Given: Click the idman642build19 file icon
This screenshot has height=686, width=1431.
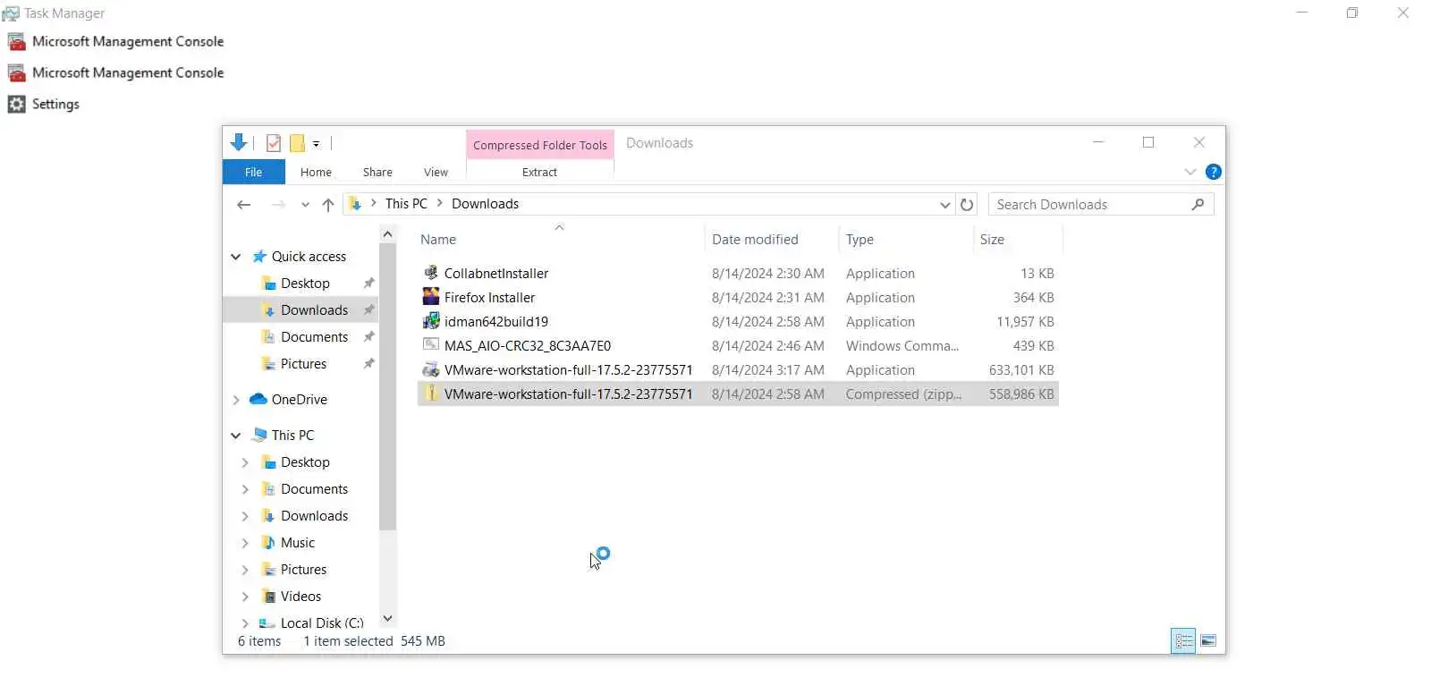Looking at the screenshot, I should tap(430, 321).
